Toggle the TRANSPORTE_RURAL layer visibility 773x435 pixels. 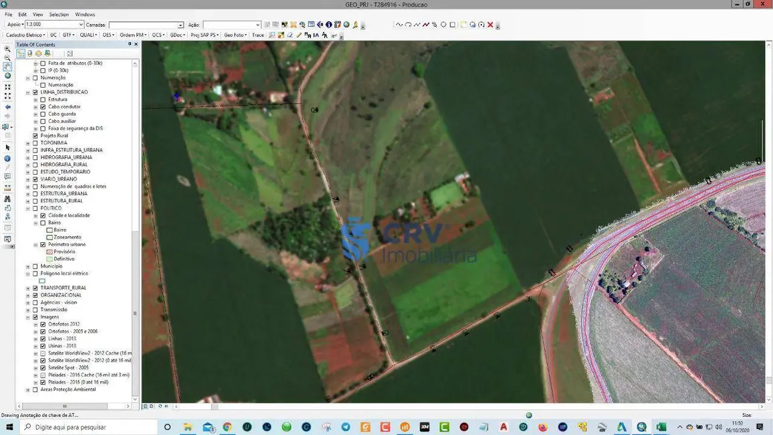pyautogui.click(x=35, y=288)
